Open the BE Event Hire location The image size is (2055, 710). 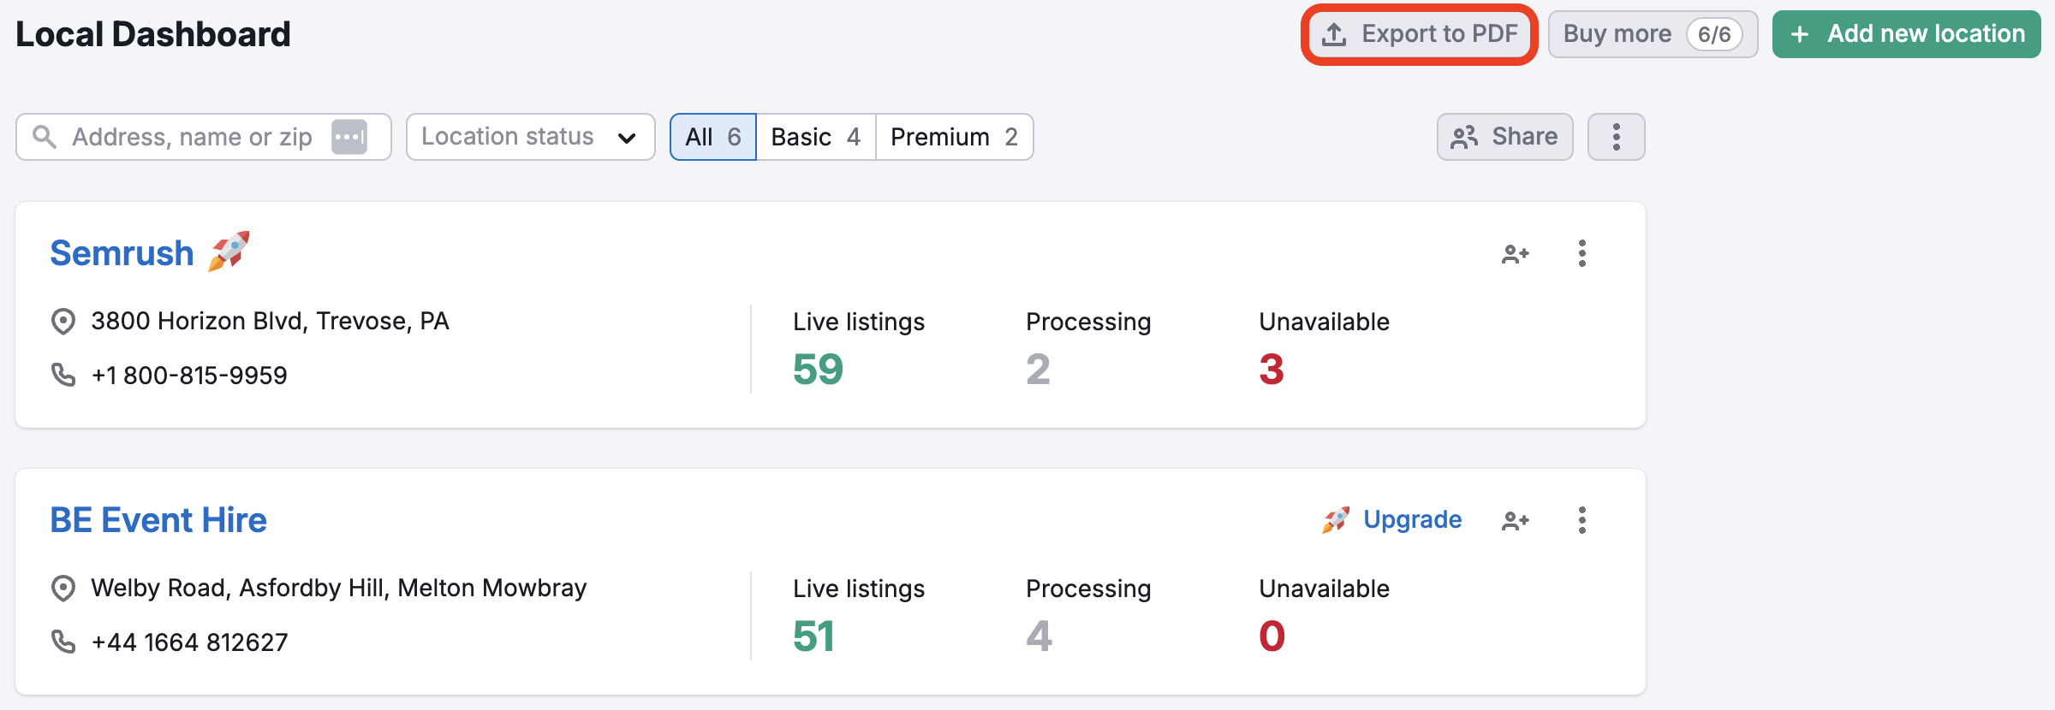pos(158,520)
